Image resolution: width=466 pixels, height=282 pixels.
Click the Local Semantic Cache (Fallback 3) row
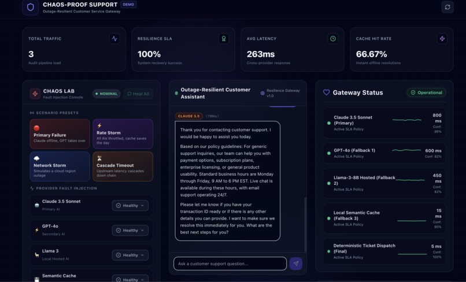384,218
